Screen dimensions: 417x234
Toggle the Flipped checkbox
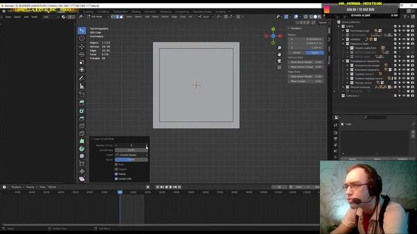tap(116, 169)
